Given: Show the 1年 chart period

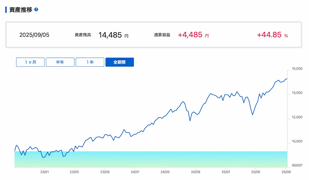Looking at the screenshot, I should pos(90,62).
